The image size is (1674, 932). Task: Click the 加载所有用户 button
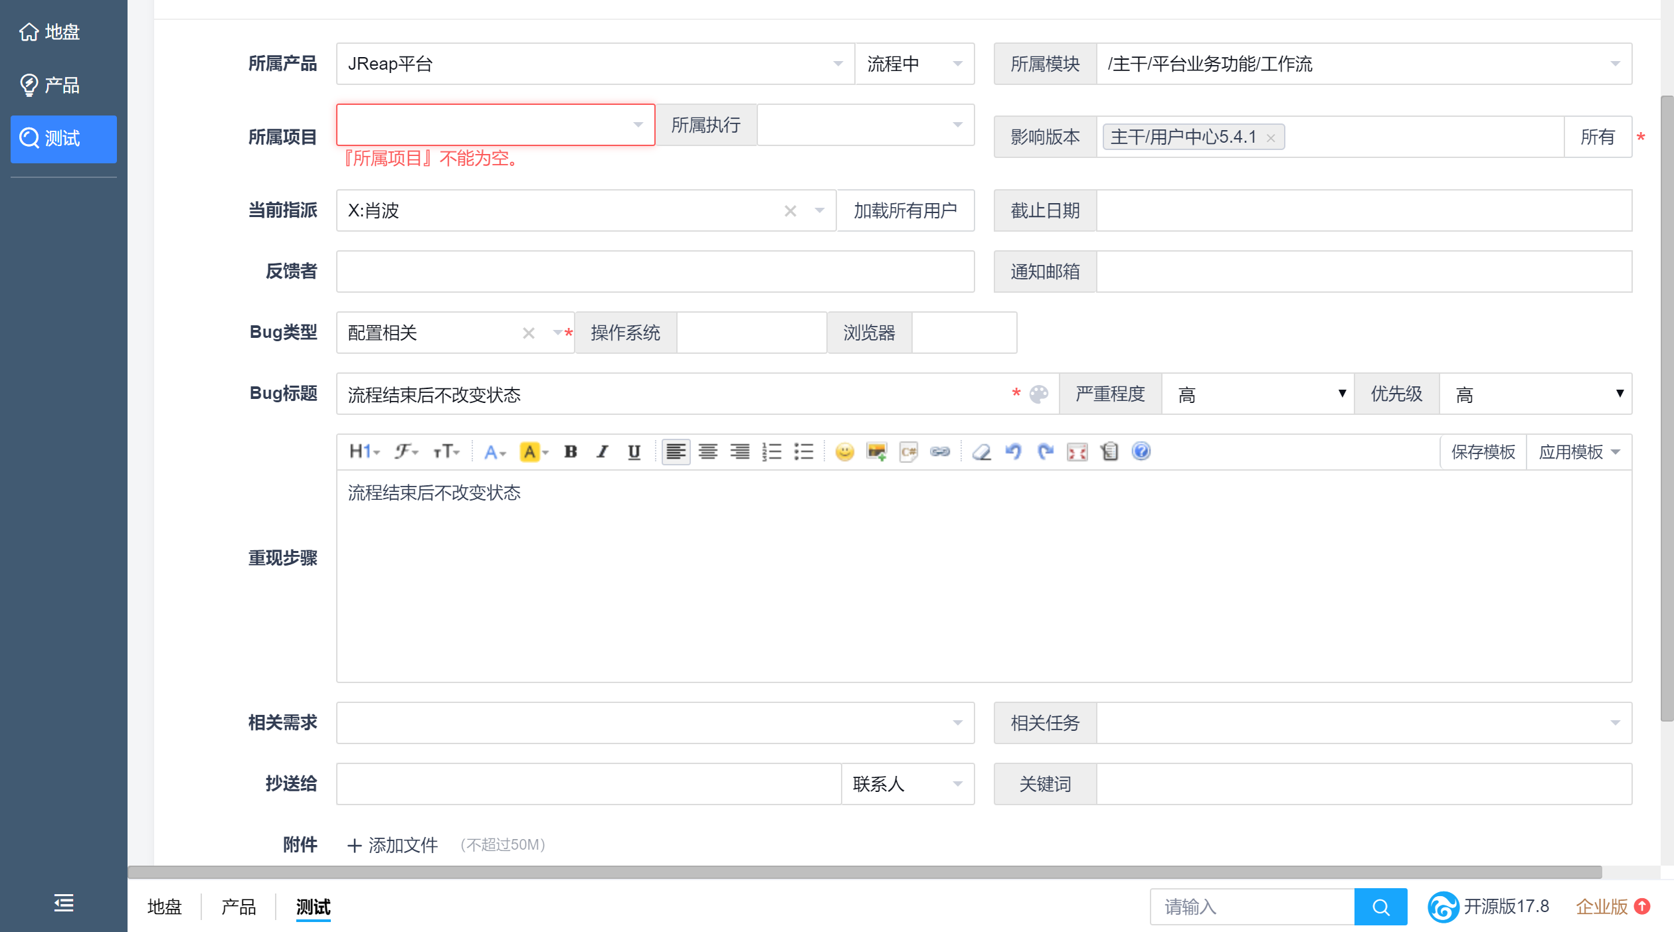[905, 210]
